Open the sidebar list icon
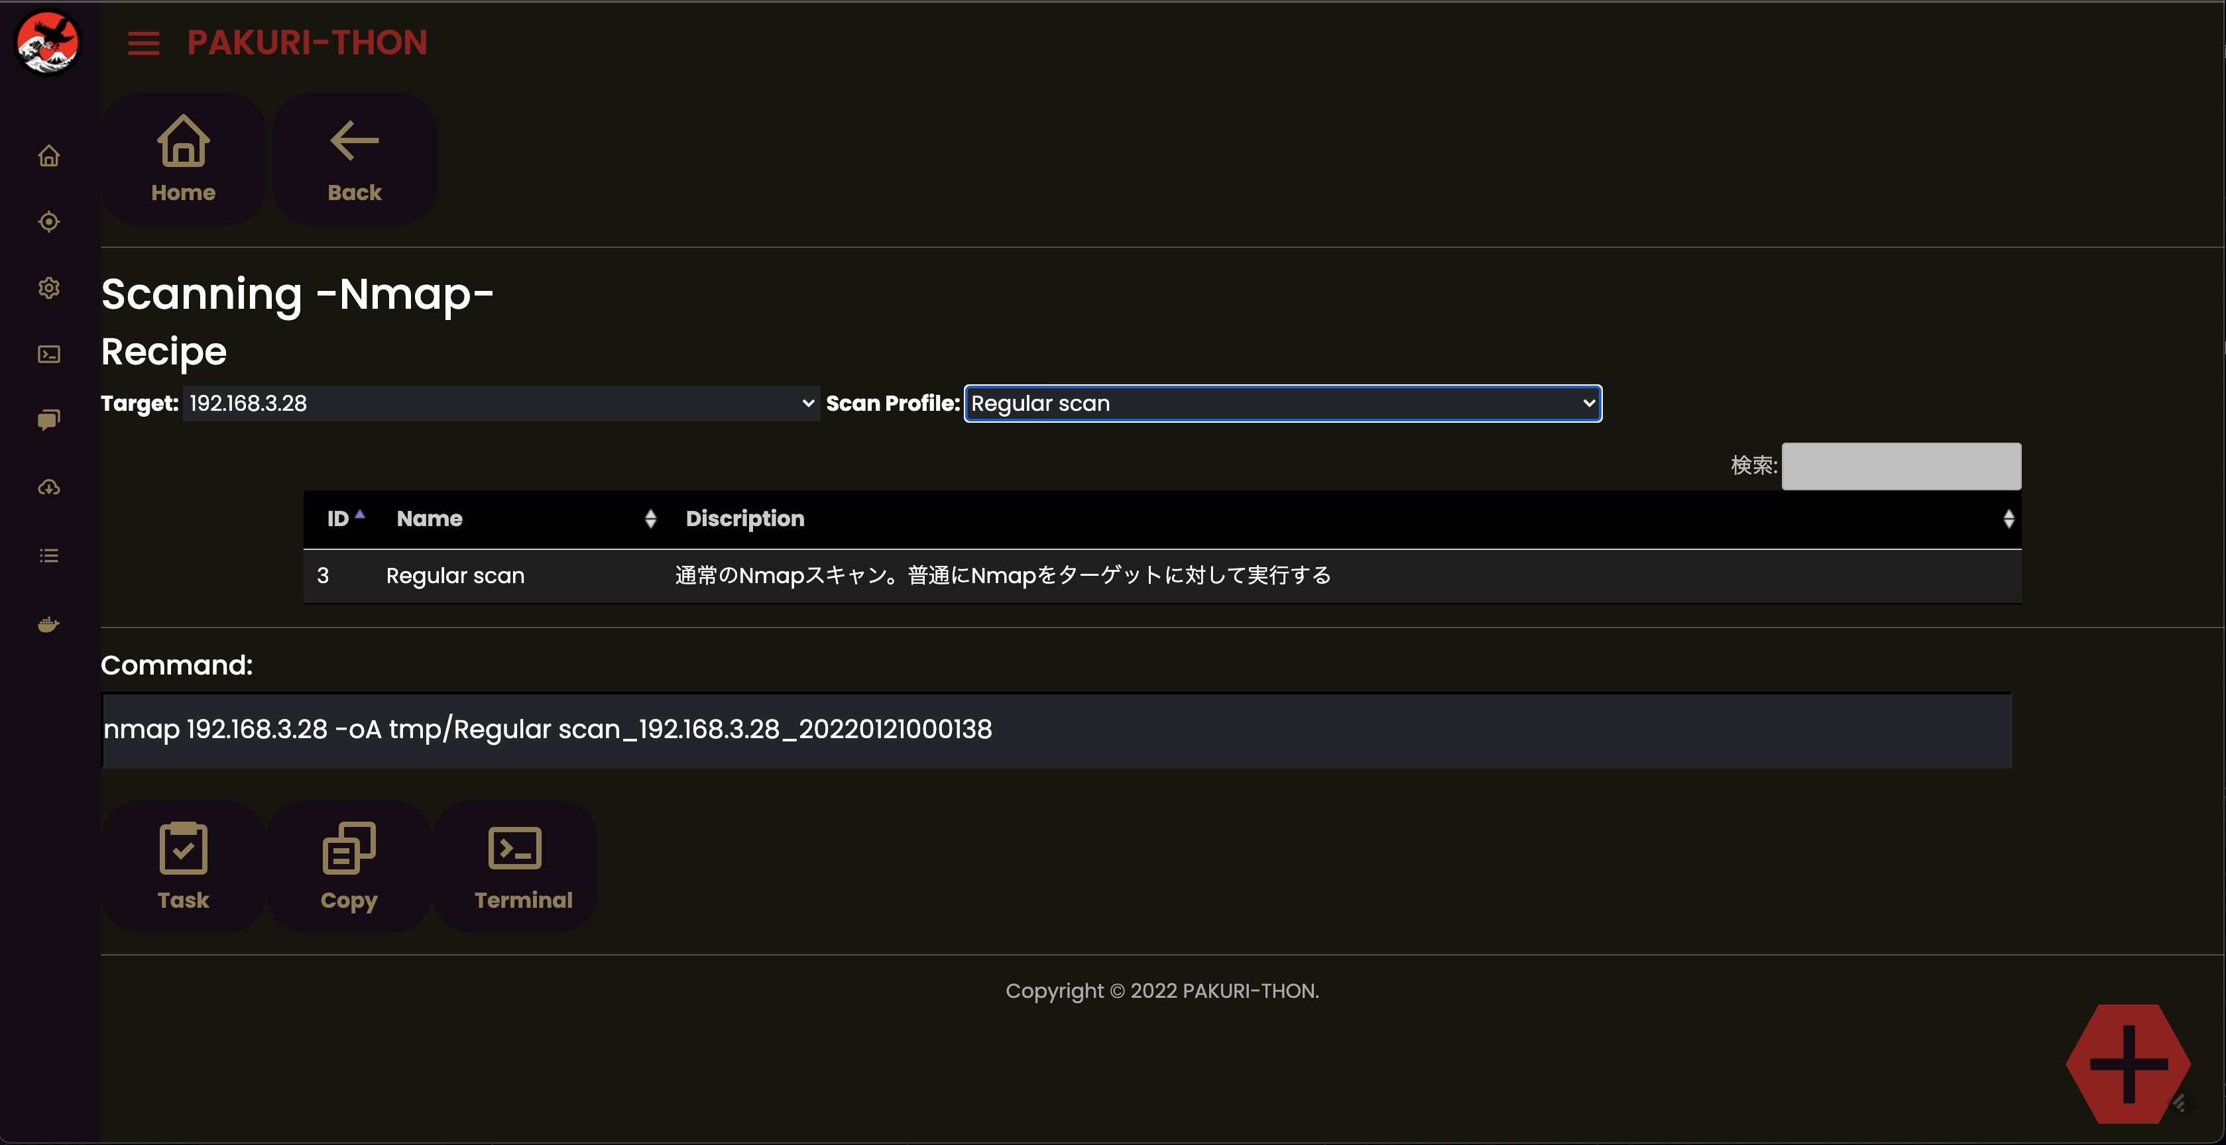The width and height of the screenshot is (2226, 1145). [x=49, y=555]
